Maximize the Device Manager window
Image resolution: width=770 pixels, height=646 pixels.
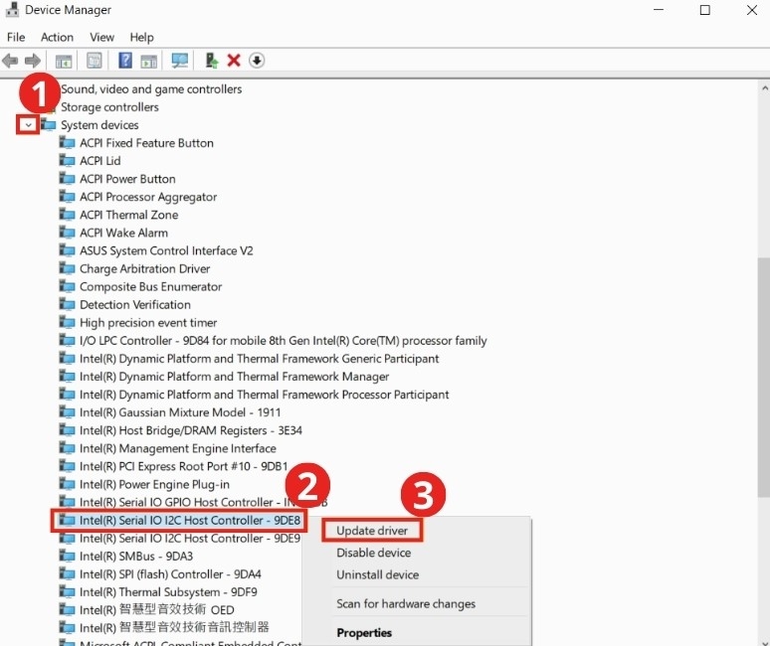[704, 10]
